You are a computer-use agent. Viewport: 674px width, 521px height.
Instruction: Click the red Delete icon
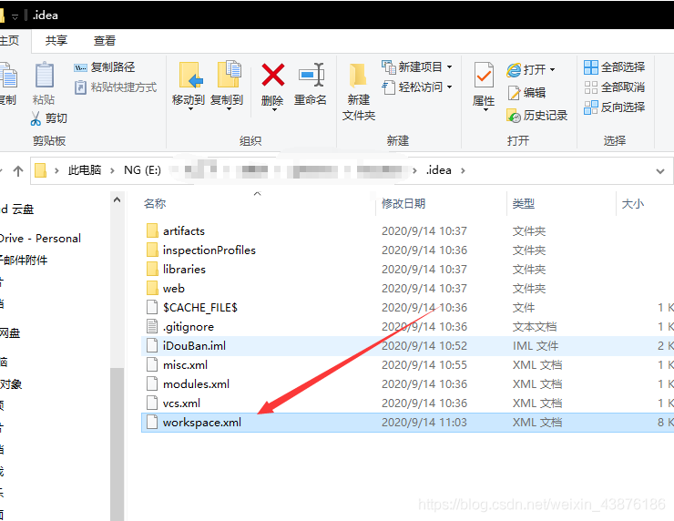click(273, 76)
